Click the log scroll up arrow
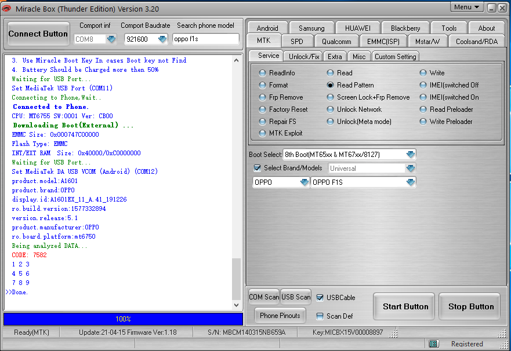 coord(236,60)
